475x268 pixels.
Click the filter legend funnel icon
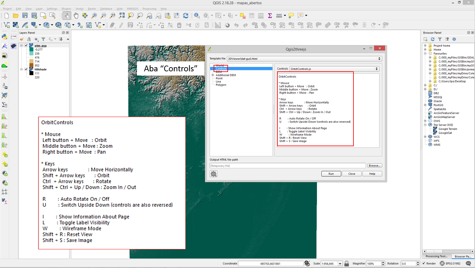pos(43,39)
